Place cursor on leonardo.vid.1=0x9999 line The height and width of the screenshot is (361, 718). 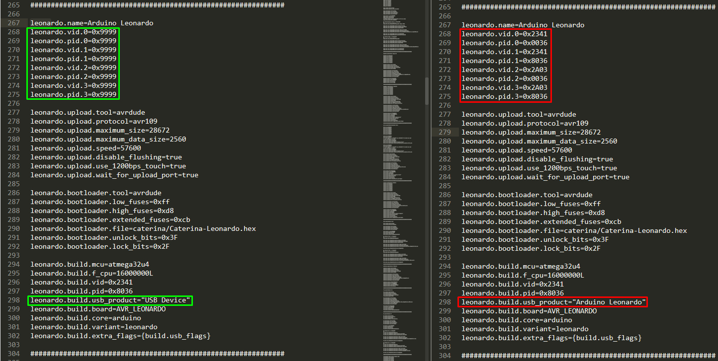click(x=73, y=50)
